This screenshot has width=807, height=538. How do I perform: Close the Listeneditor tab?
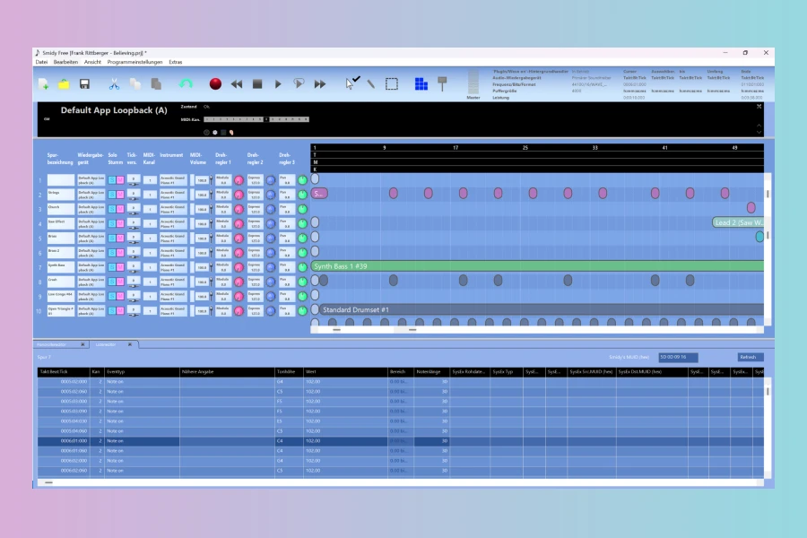[130, 344]
